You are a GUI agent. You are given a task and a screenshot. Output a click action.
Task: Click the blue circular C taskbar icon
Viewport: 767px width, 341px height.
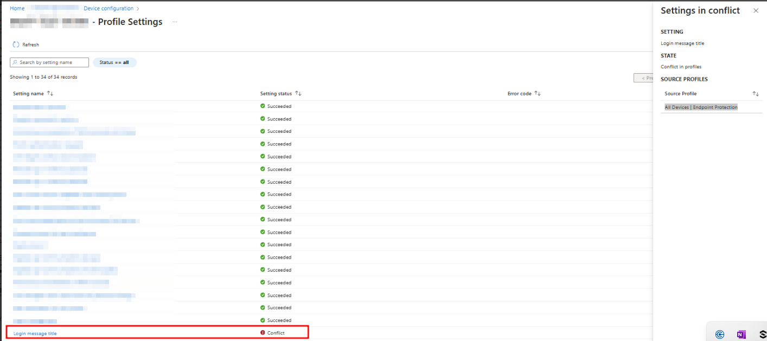720,334
